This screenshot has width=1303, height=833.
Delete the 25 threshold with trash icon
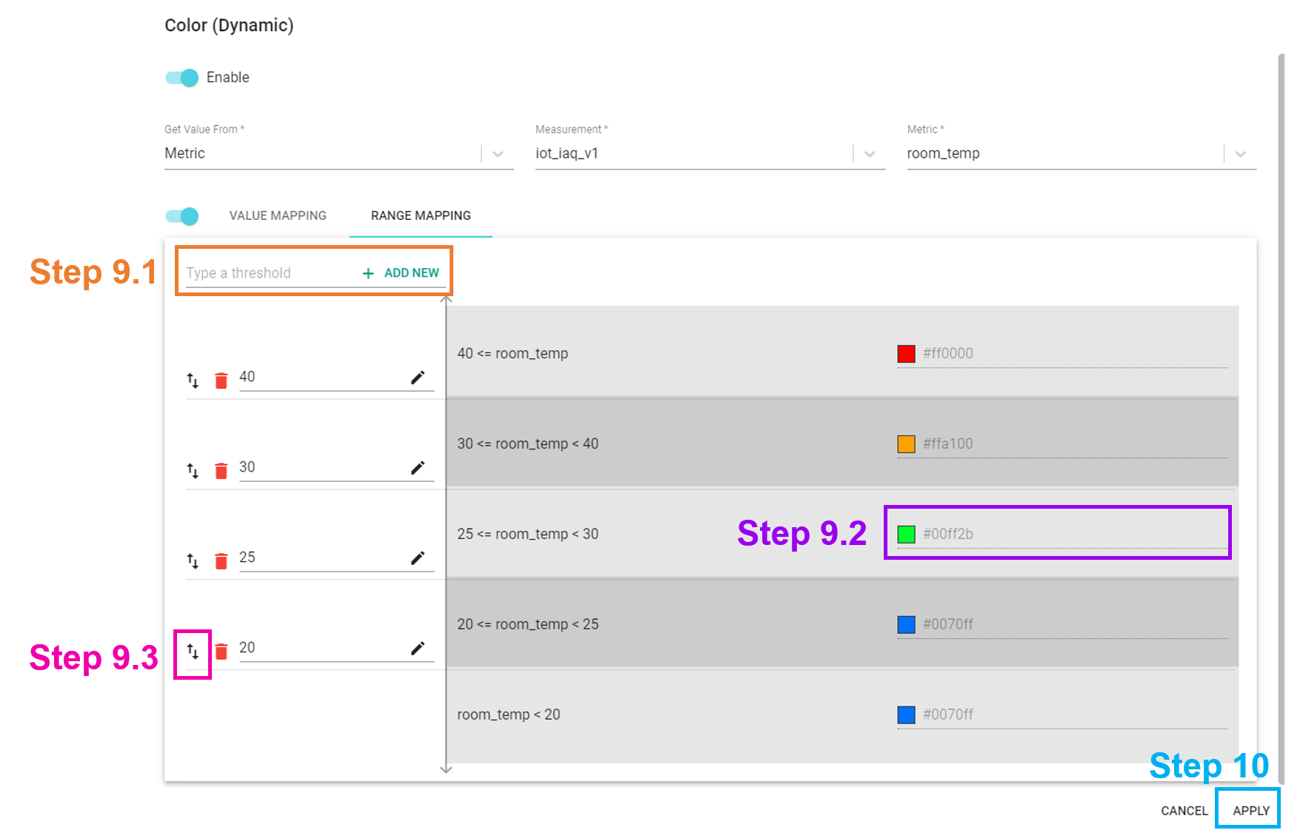[x=221, y=561]
